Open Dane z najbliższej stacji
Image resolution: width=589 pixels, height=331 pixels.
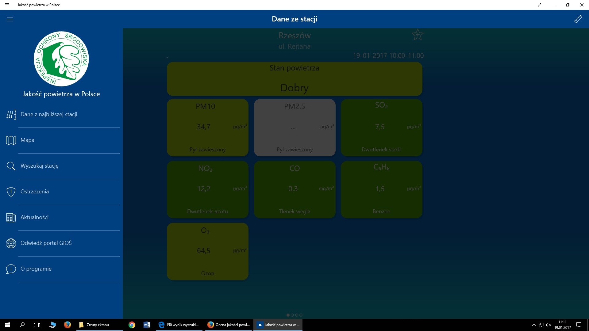[49, 114]
